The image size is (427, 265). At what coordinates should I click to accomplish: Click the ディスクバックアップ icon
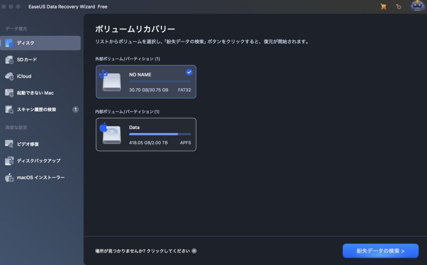click(10, 161)
